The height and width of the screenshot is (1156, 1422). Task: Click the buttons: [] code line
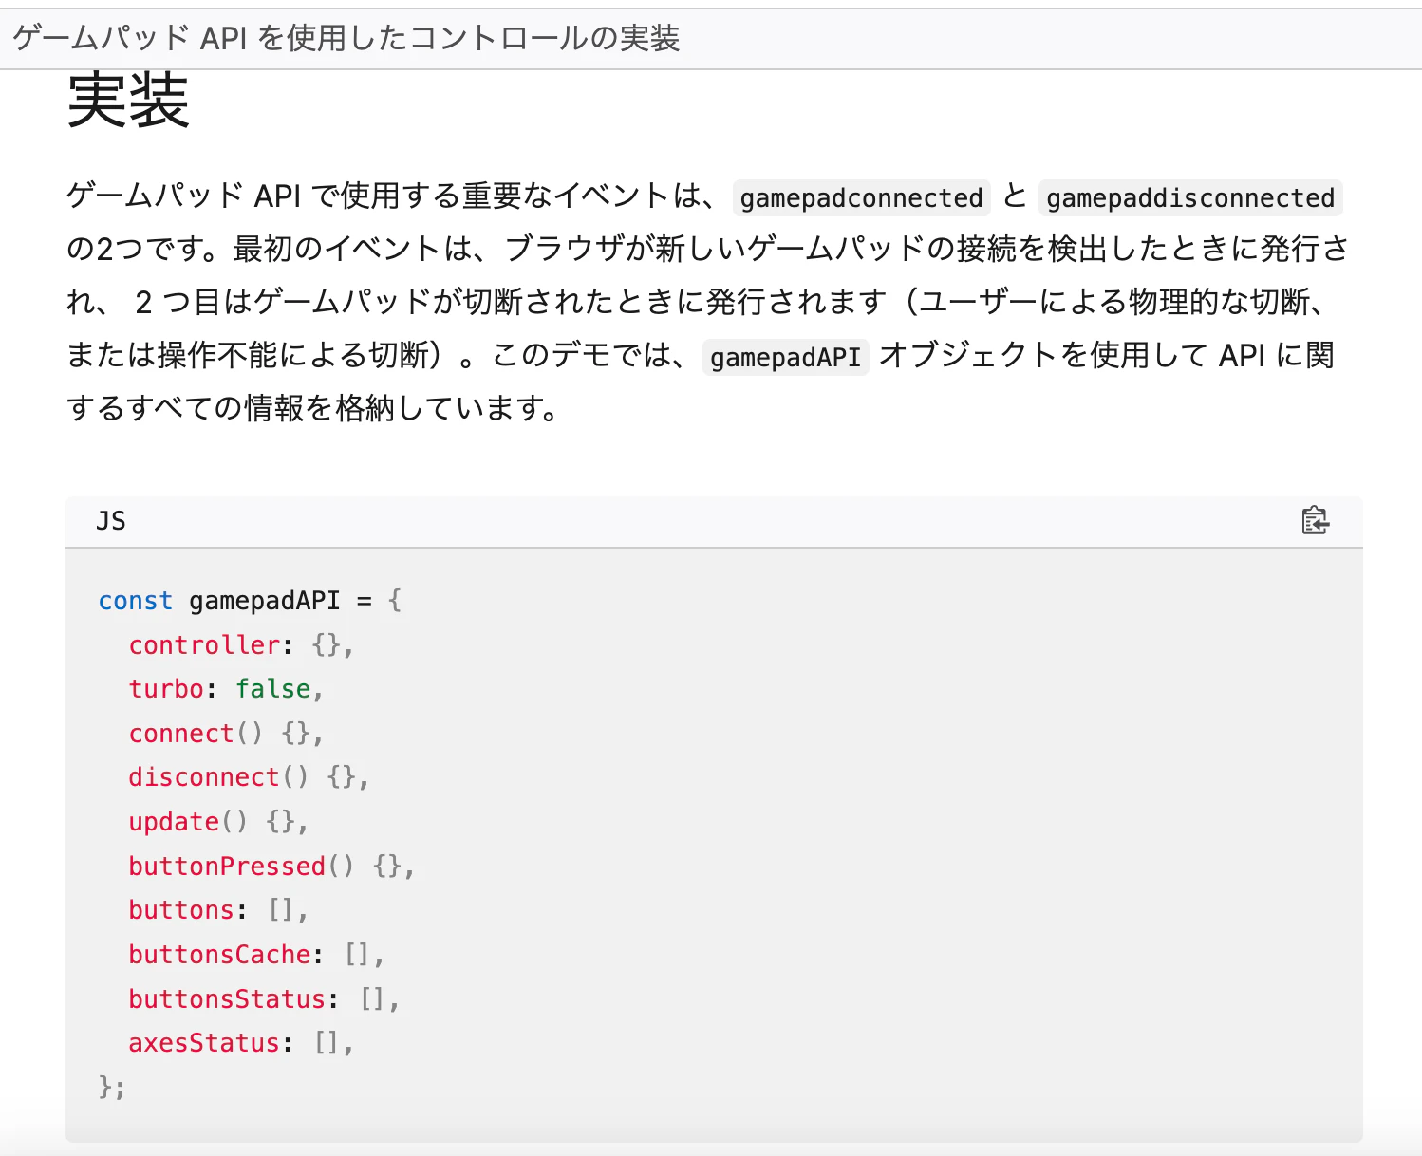218,910
